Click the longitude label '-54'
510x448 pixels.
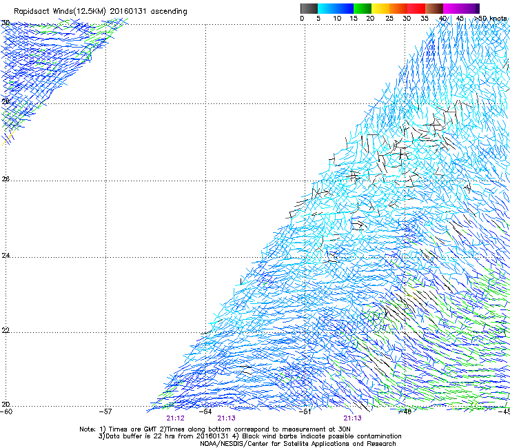point(205,411)
